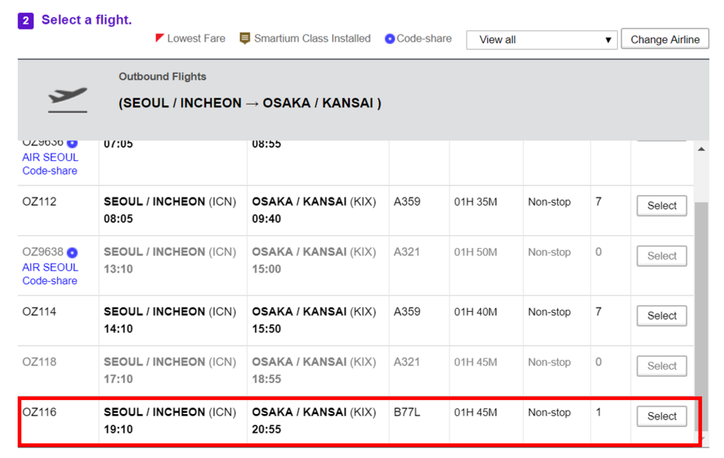Click the Outbound Flights heading
This screenshot has width=724, height=458.
(x=163, y=76)
